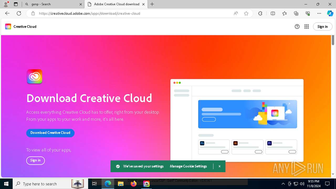Activate Read aloud icon in address bar
The width and height of the screenshot is (336, 189).
(x=236, y=13)
